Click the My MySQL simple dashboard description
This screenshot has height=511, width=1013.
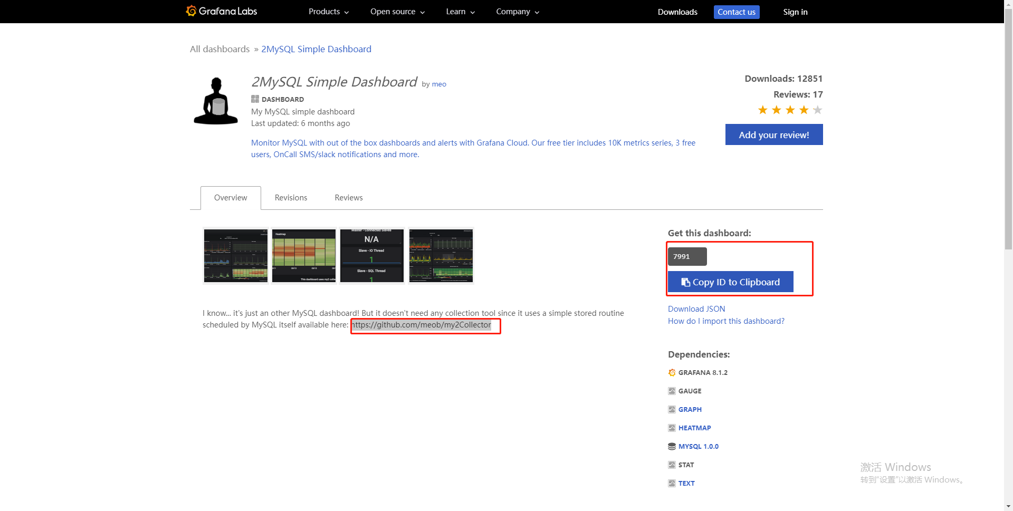[x=303, y=112]
